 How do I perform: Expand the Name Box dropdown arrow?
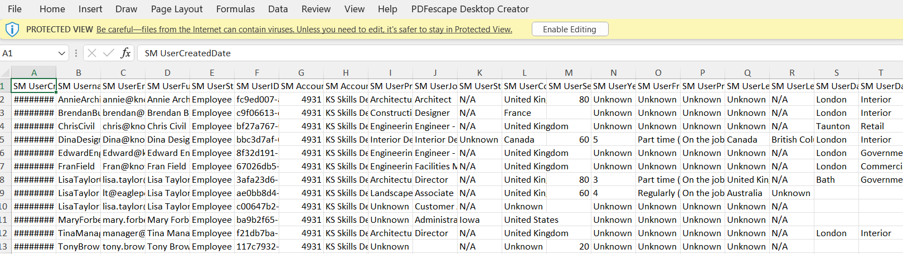(61, 53)
